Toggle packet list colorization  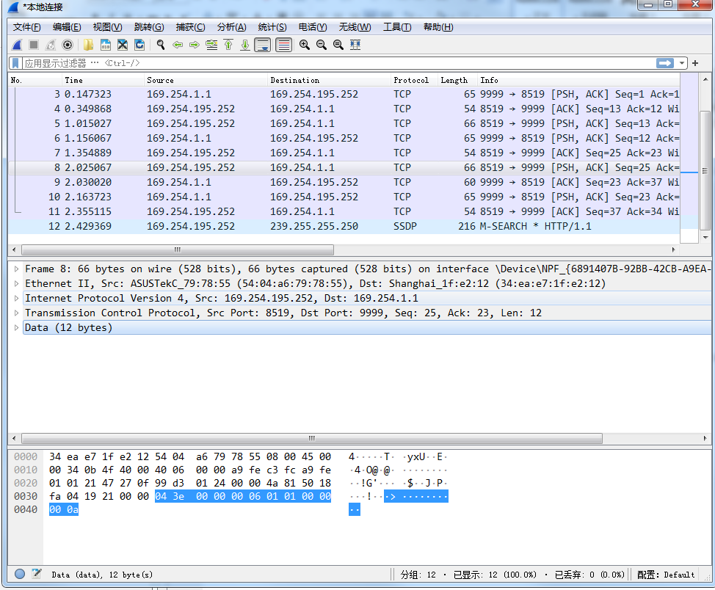coord(283,45)
